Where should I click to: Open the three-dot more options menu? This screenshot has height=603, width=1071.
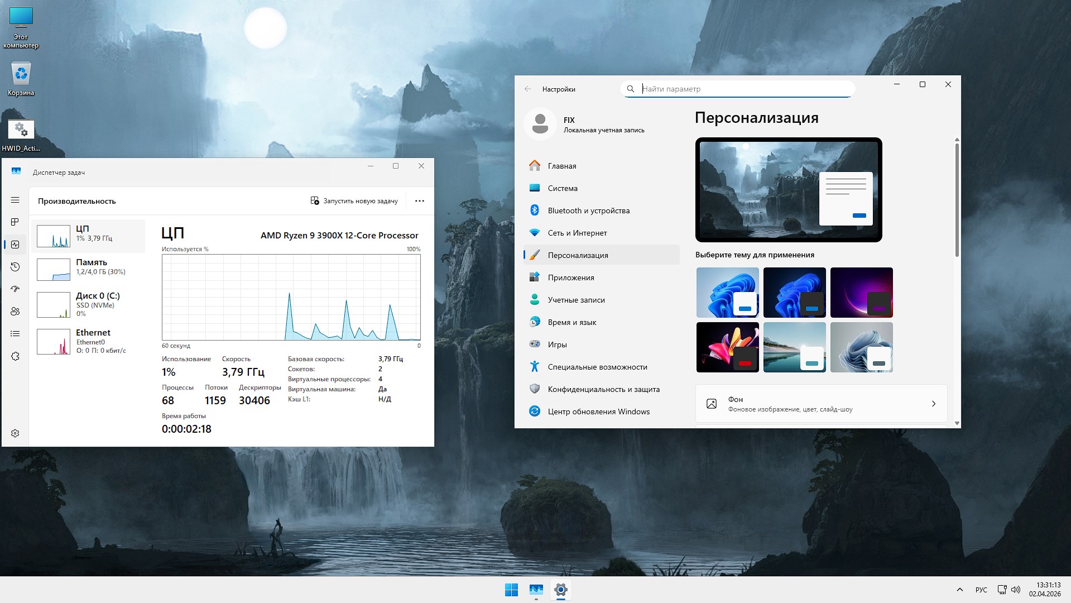coord(420,201)
